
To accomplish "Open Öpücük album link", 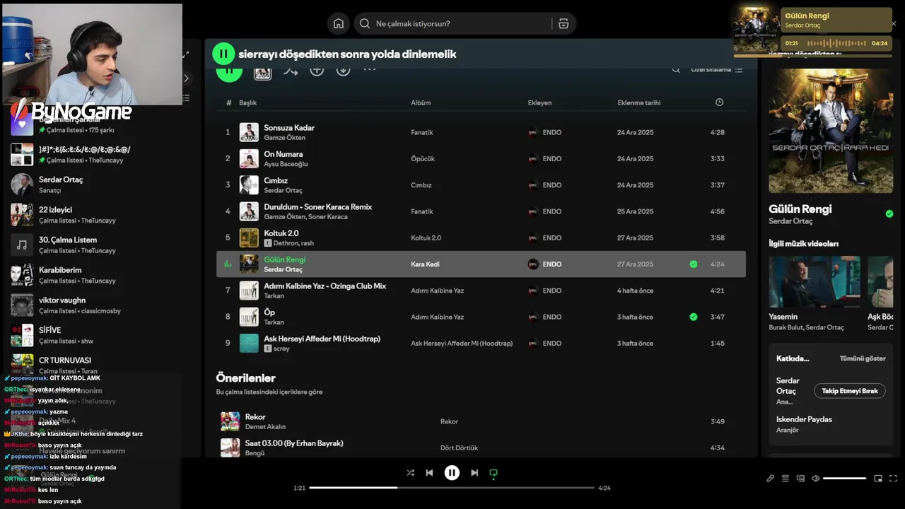I will (x=423, y=159).
